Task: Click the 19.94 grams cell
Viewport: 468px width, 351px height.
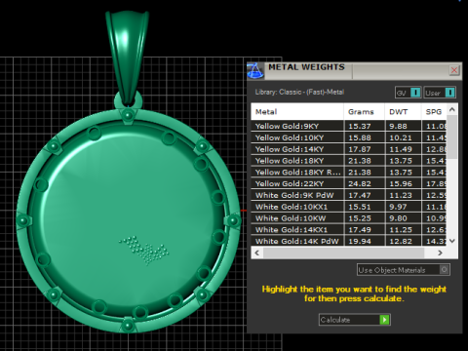Action: pos(365,241)
